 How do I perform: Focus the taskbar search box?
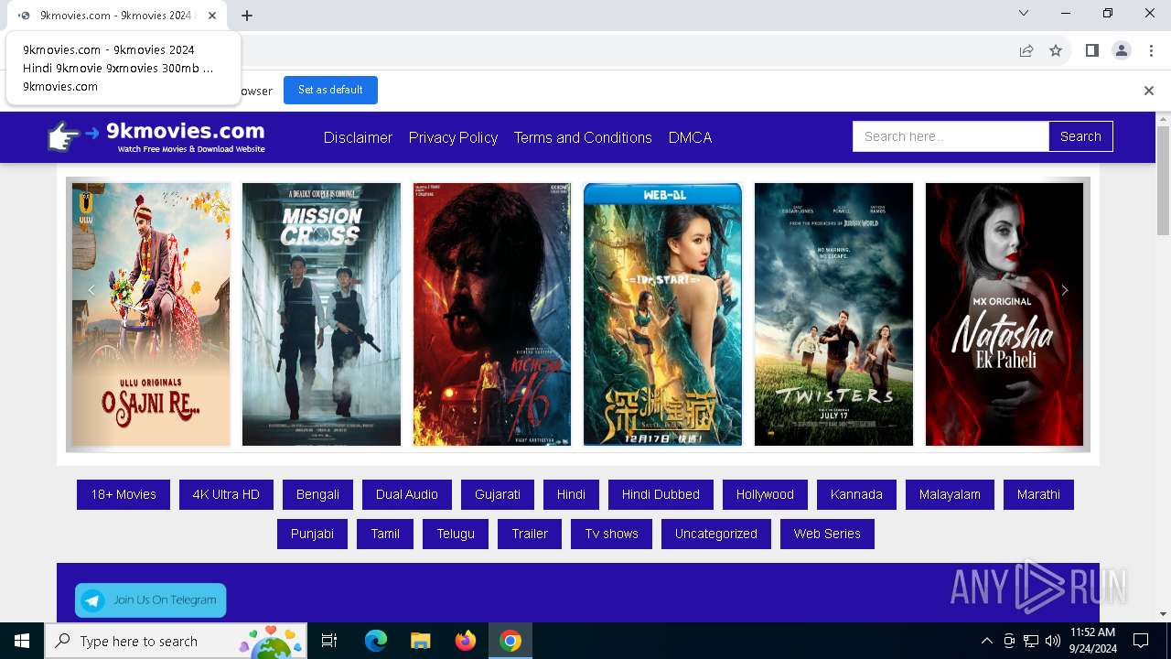pos(175,641)
